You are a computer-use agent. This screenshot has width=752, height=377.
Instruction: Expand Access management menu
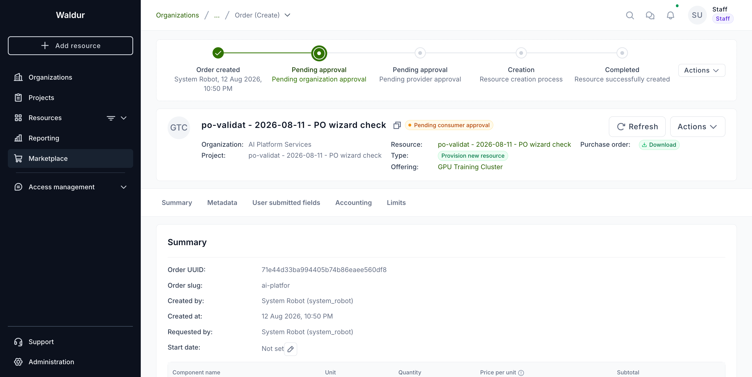coord(124,187)
